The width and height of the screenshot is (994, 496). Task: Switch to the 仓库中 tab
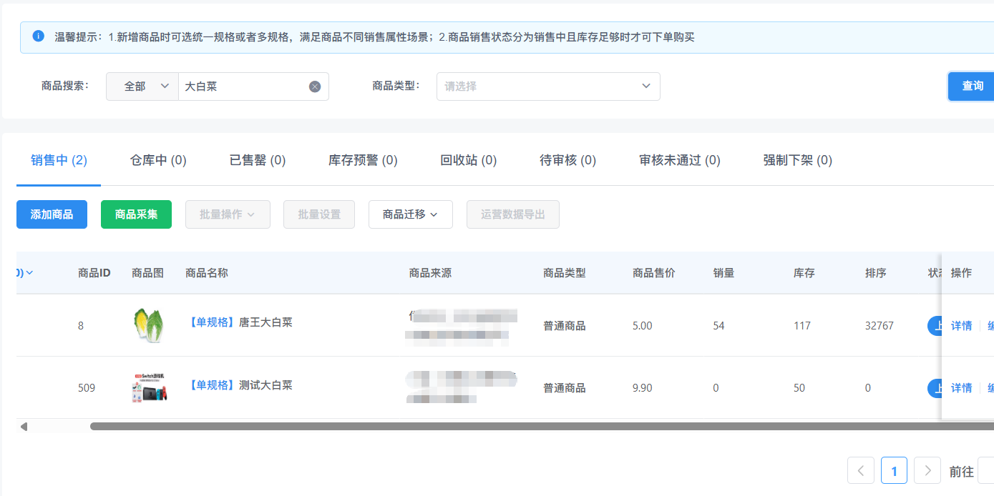pyautogui.click(x=158, y=160)
